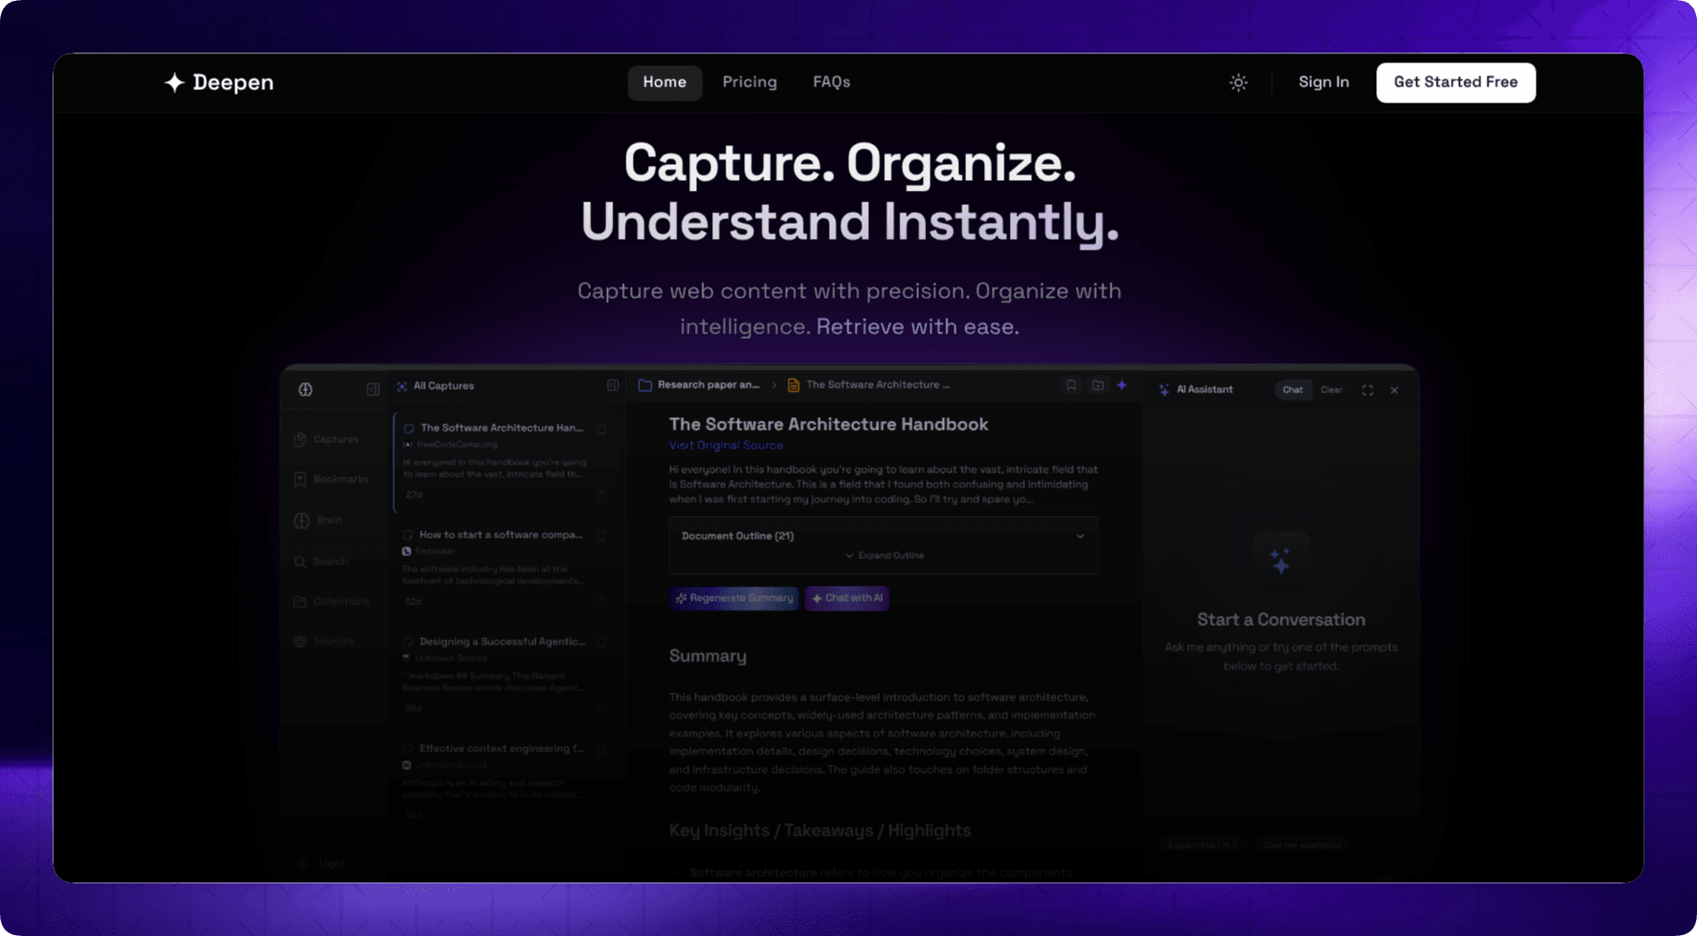
Task: Click the Chat with AI button
Action: pyautogui.click(x=847, y=598)
